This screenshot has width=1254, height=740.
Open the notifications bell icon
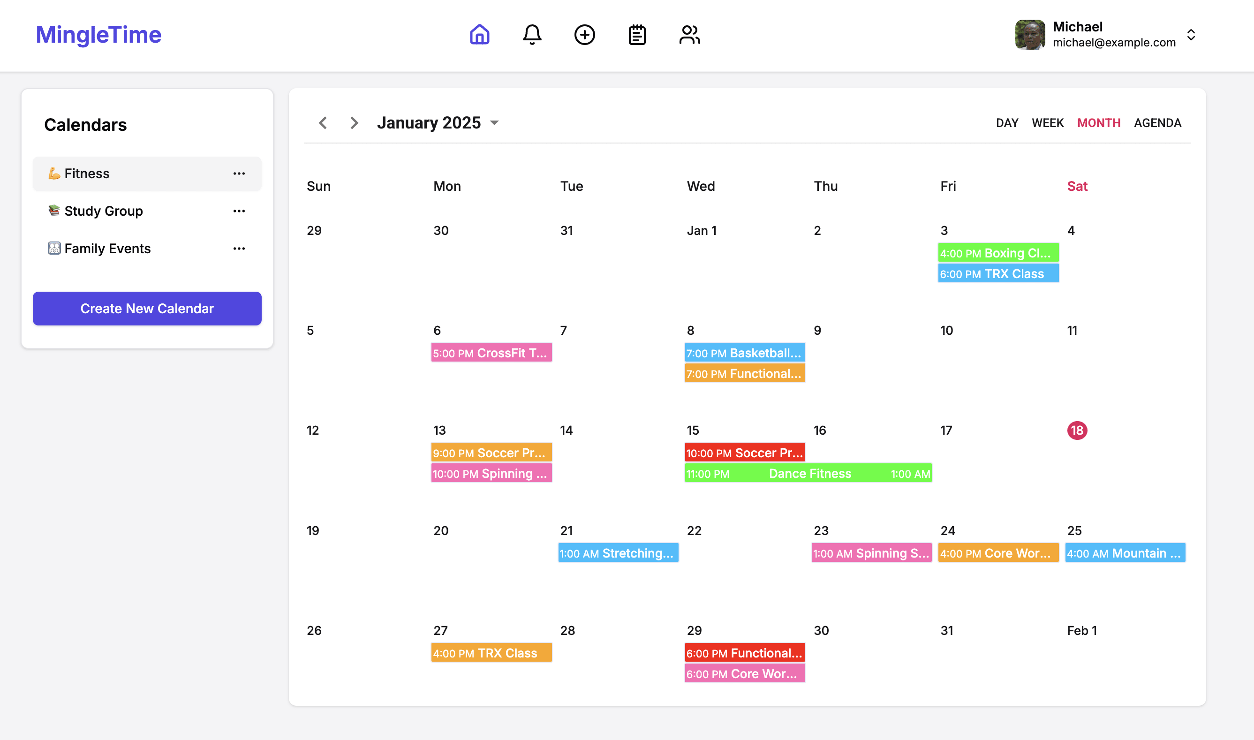pyautogui.click(x=531, y=35)
